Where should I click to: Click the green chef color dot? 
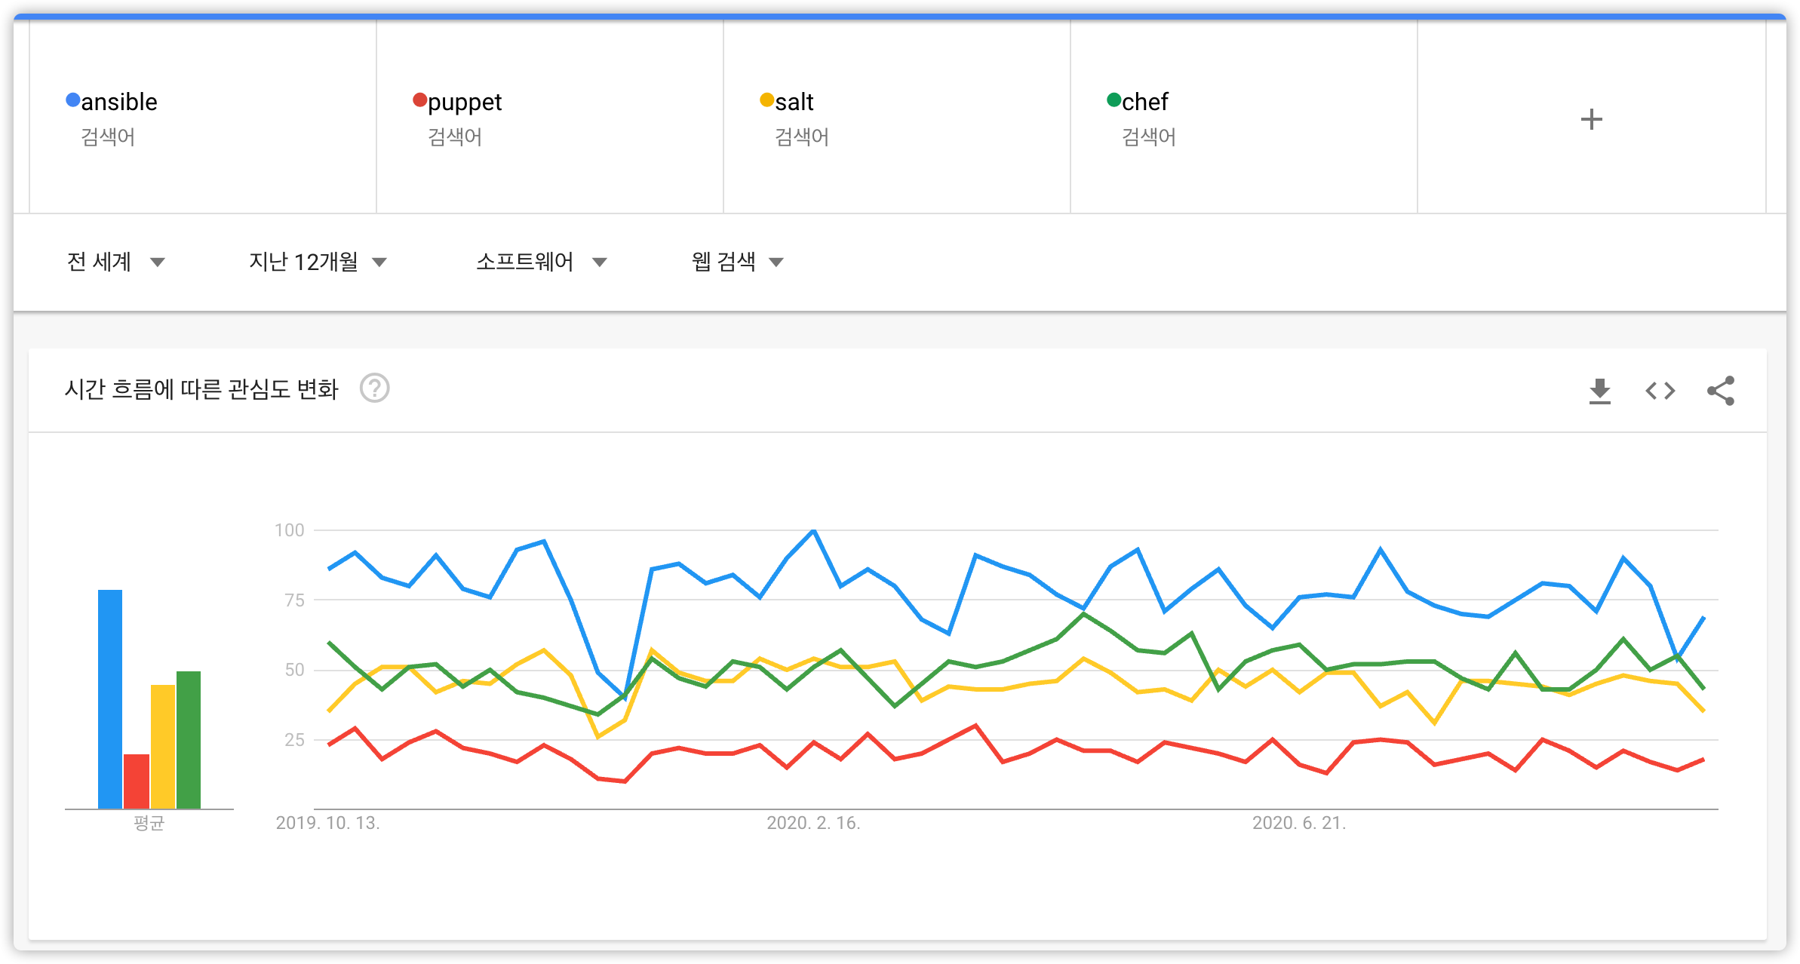click(1114, 100)
